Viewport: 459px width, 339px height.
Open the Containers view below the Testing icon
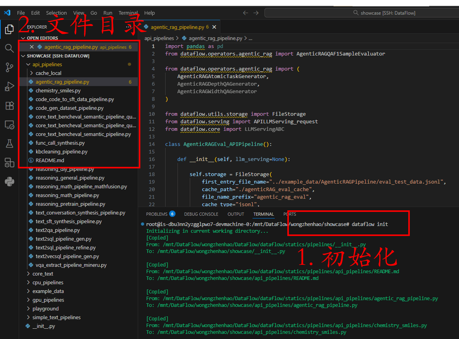point(9,162)
